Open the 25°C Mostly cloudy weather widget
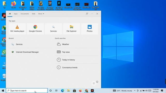166x93 pixels. pyautogui.click(x=122, y=91)
